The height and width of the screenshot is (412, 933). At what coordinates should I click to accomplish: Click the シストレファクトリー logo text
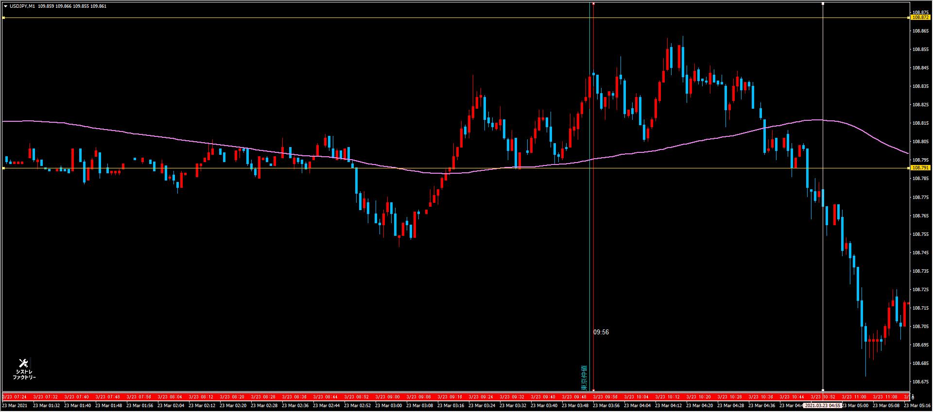pos(24,375)
